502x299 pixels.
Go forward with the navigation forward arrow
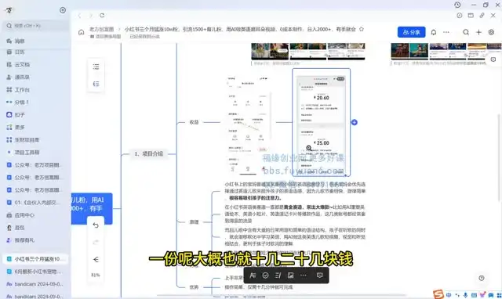click(x=91, y=16)
